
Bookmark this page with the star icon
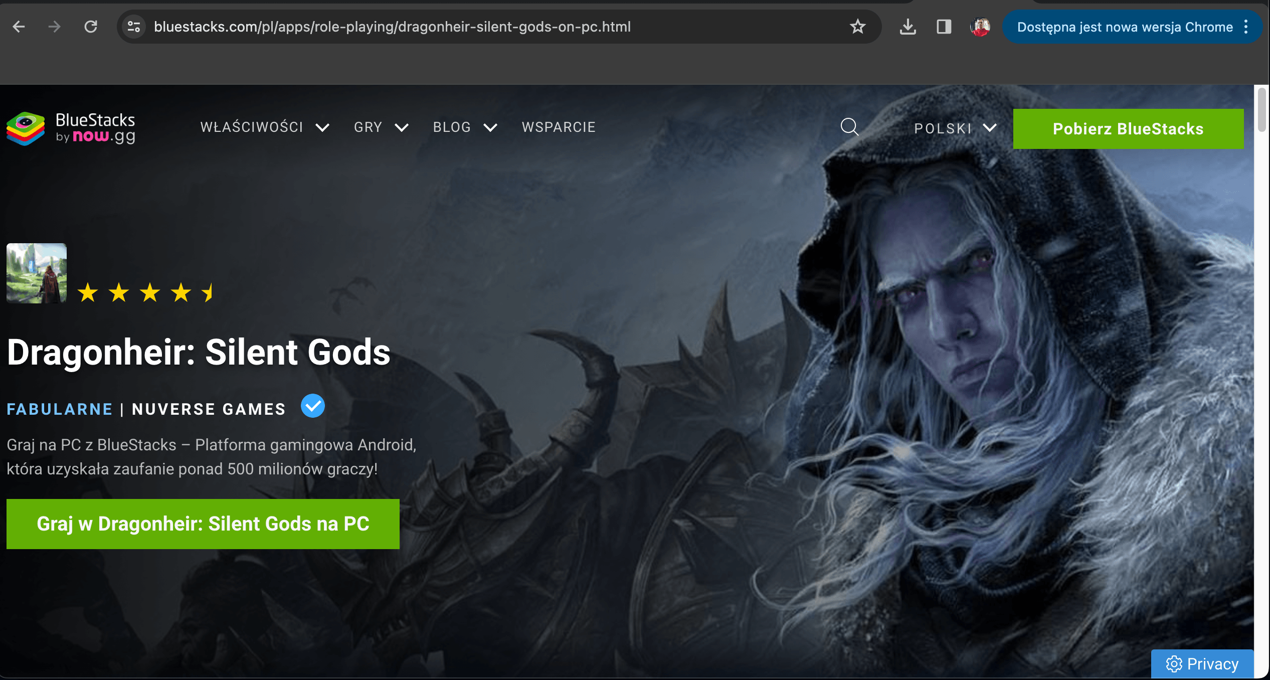point(858,27)
